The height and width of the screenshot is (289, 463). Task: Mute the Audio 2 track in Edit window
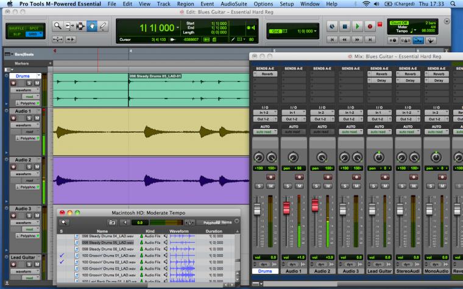pos(37,167)
